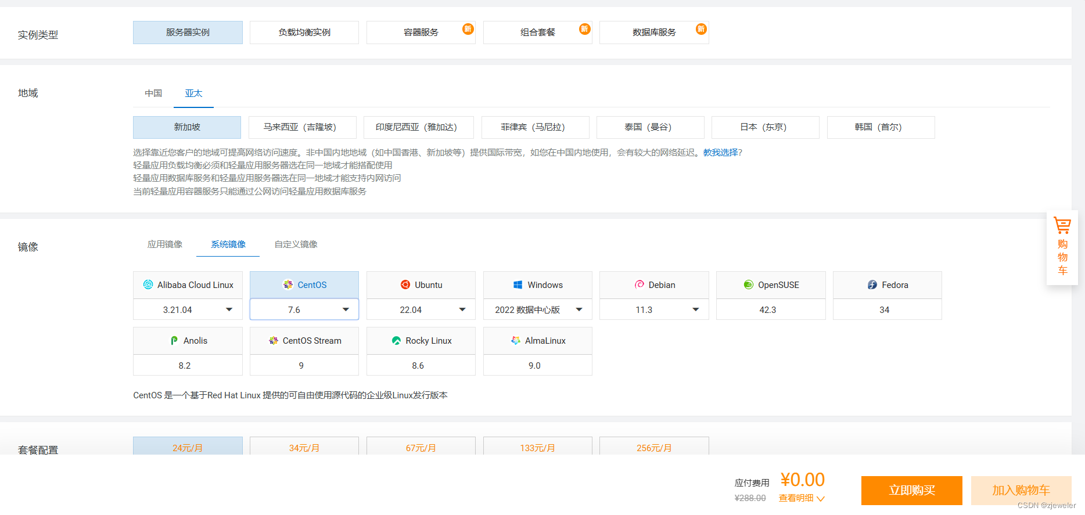The height and width of the screenshot is (515, 1085).
Task: Open Windows 2022 数据中心版 version dropdown
Action: click(x=538, y=309)
